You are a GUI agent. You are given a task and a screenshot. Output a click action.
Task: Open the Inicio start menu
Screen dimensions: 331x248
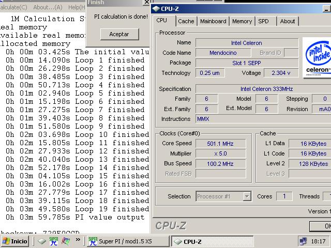(x=15, y=241)
